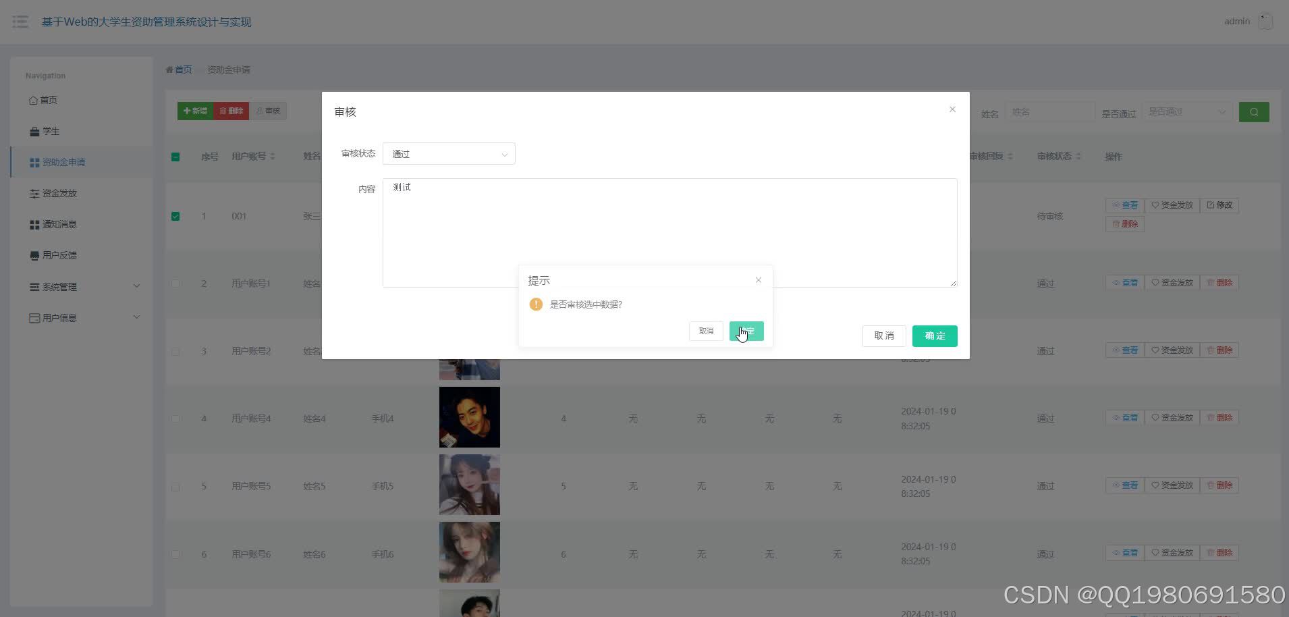Click the photo thumbnail in 用户账号4 row
The image size is (1289, 617).
[470, 417]
